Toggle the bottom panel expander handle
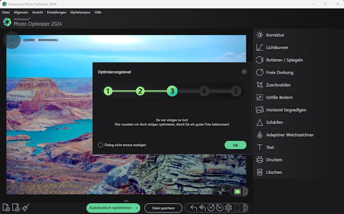The image size is (344, 214). [126, 201]
